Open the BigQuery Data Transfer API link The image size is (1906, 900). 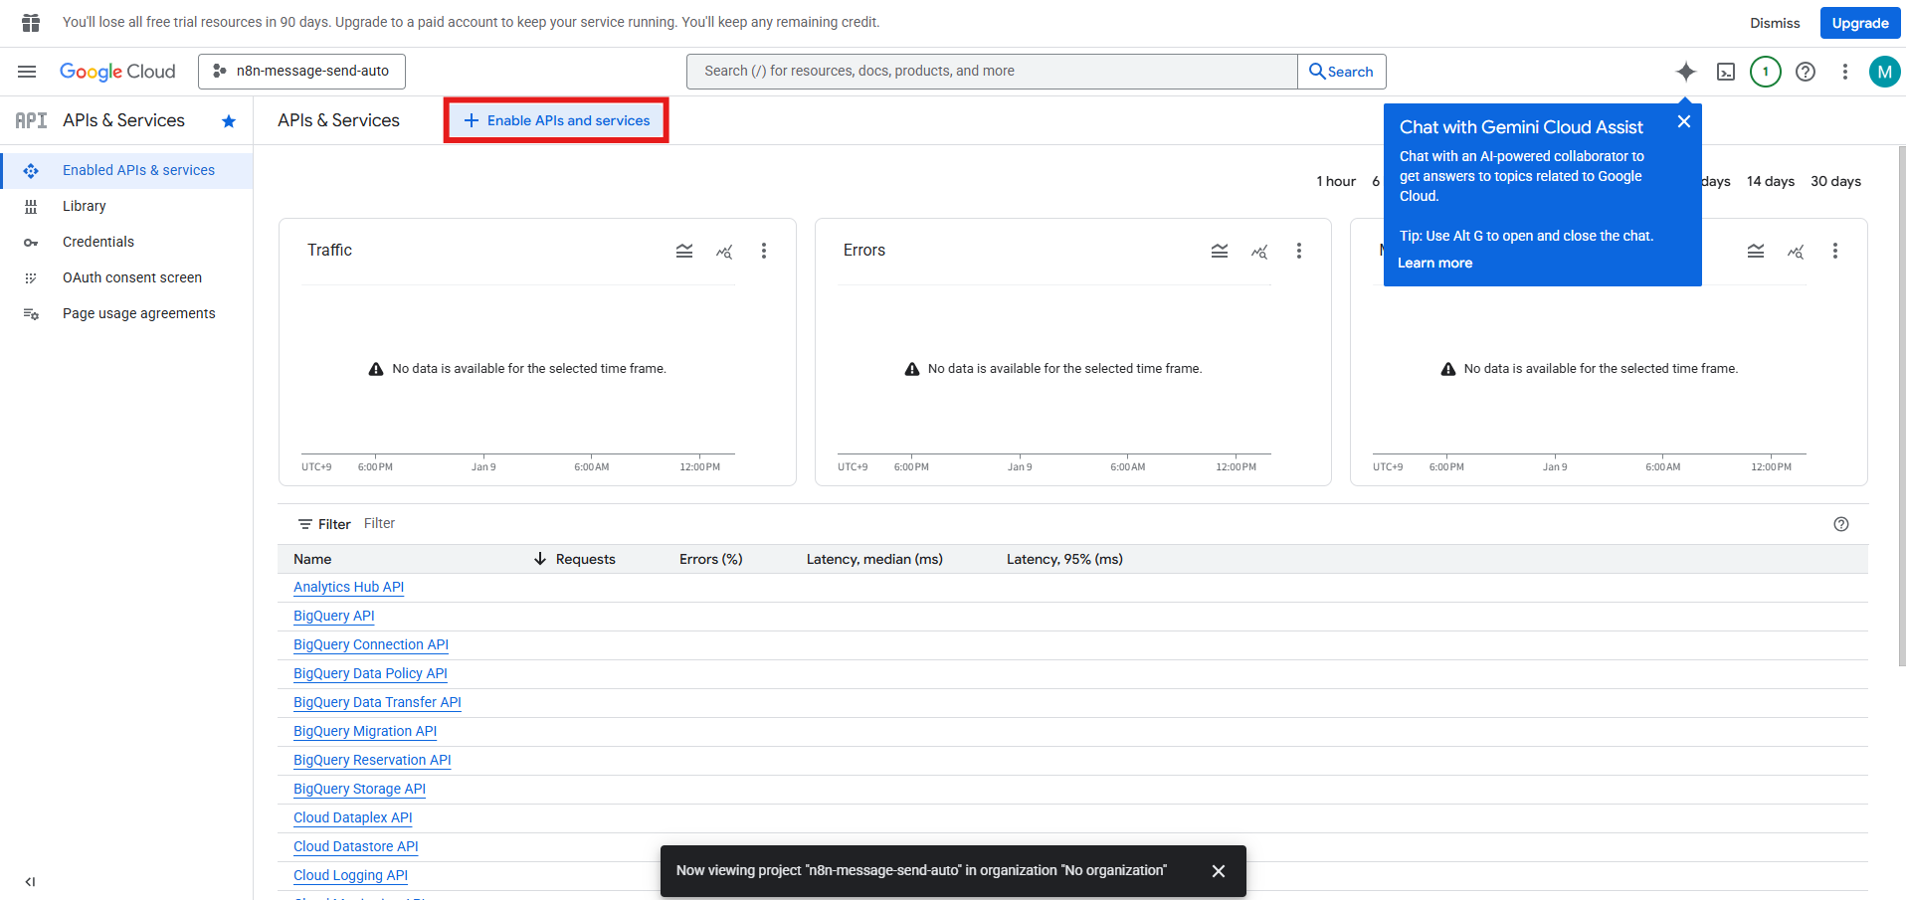click(x=377, y=702)
